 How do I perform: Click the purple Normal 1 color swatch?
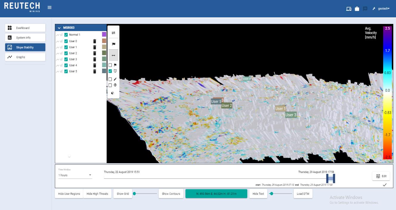(x=104, y=34)
